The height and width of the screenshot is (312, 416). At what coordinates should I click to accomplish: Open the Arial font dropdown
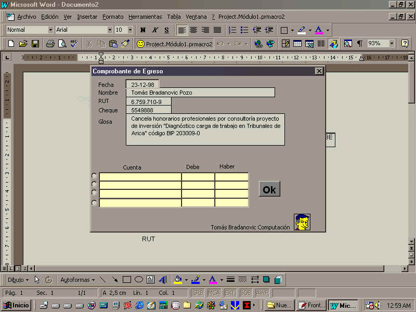click(x=110, y=30)
